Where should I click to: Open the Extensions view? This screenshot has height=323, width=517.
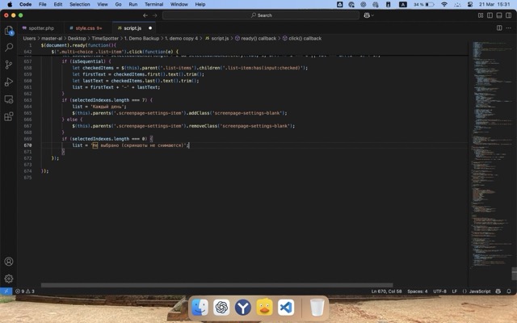coord(9,115)
